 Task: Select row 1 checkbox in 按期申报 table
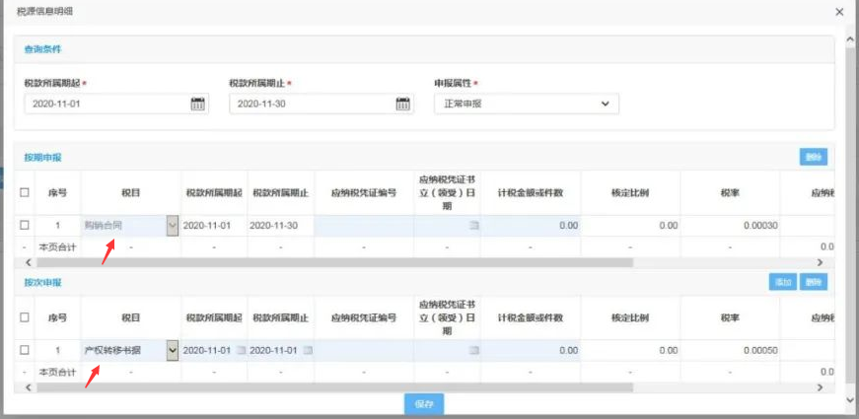[x=25, y=226]
